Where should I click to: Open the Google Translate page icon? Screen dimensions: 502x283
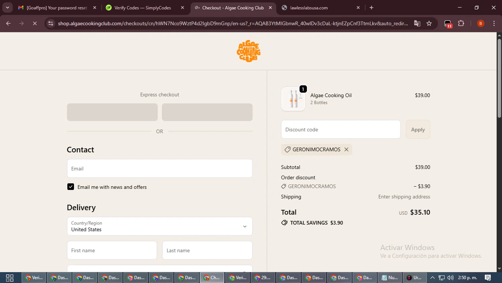[x=417, y=23]
